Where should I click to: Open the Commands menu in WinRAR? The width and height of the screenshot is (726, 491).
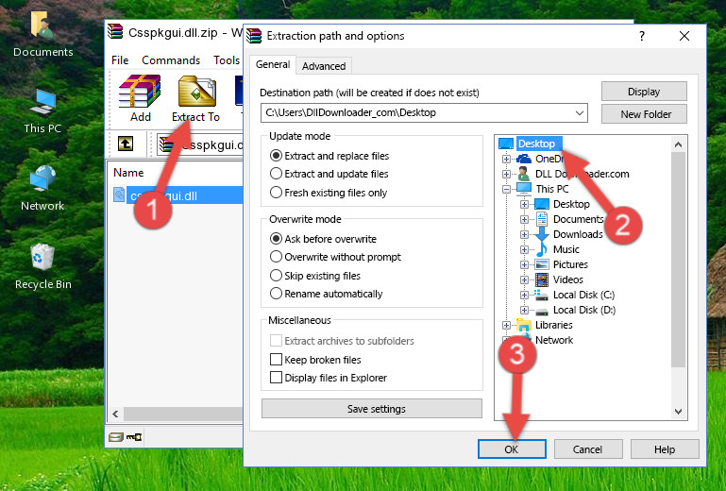pyautogui.click(x=171, y=60)
